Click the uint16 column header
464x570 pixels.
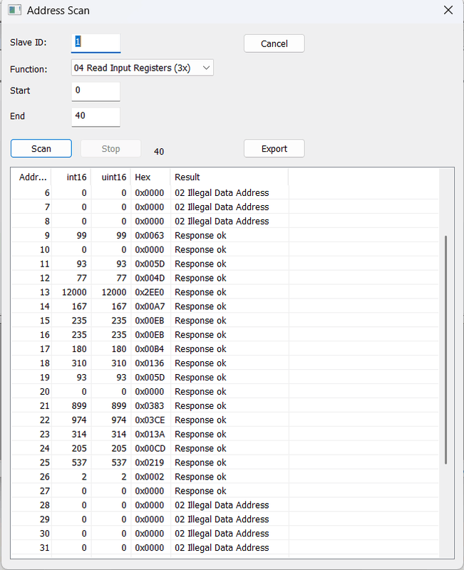(113, 177)
